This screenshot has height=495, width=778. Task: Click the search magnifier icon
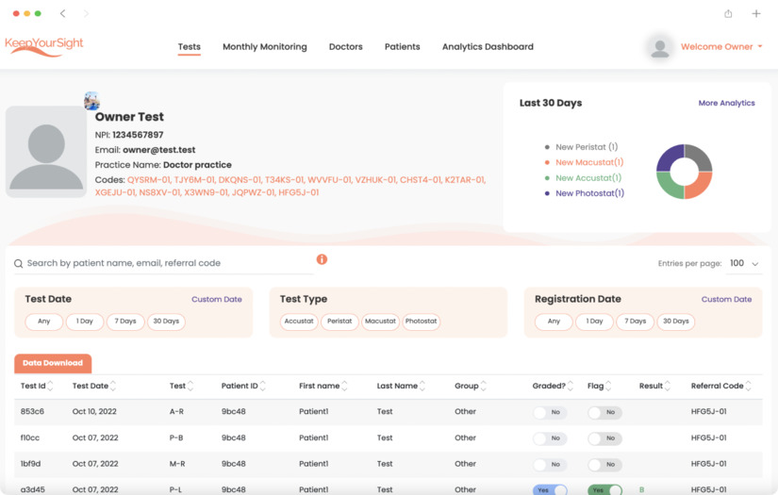click(18, 263)
